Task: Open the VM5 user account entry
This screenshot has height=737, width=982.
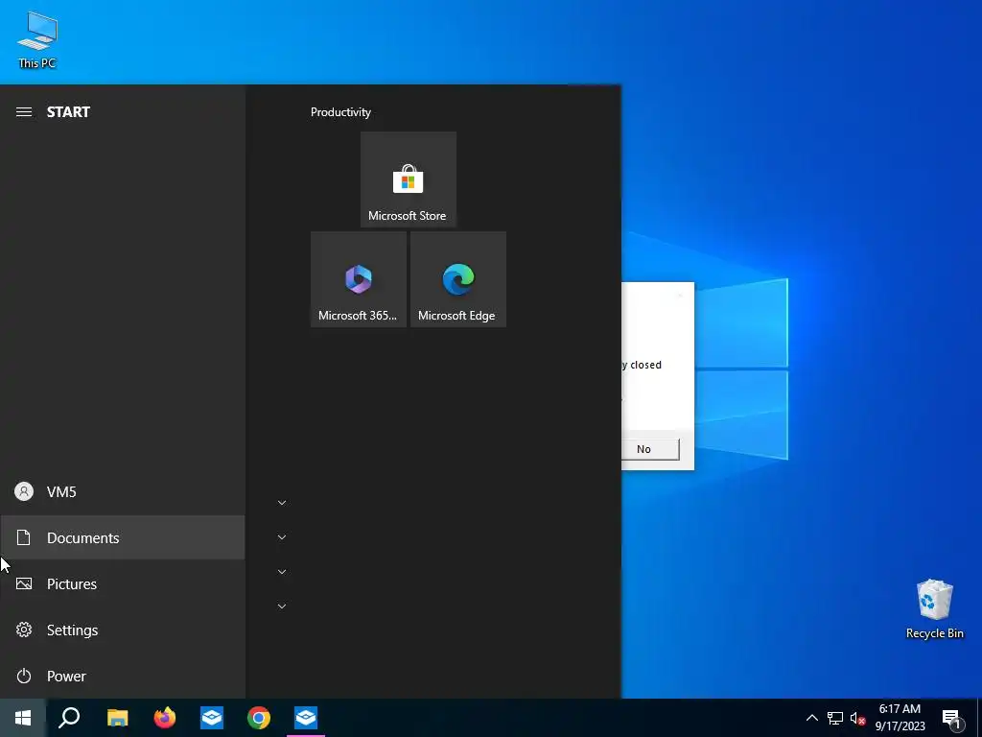Action: [122, 492]
